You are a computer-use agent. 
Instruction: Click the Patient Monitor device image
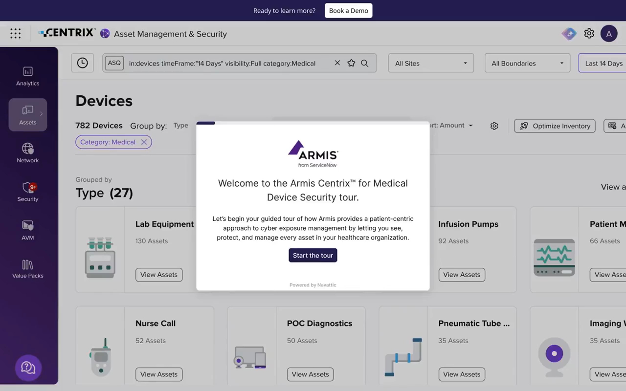click(x=554, y=258)
